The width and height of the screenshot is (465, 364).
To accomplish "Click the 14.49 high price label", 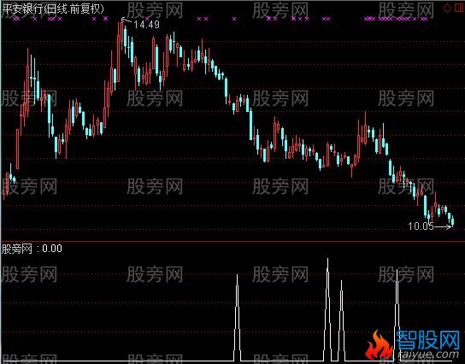I will (146, 24).
